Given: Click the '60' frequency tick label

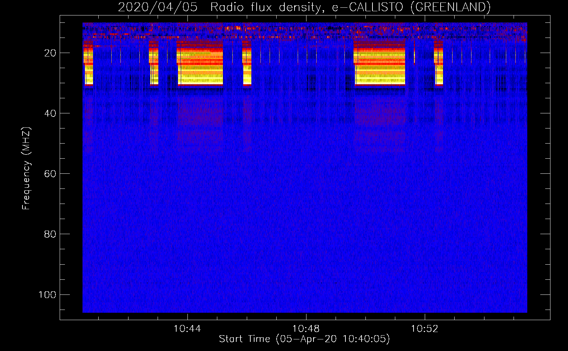Looking at the screenshot, I should coord(50,174).
